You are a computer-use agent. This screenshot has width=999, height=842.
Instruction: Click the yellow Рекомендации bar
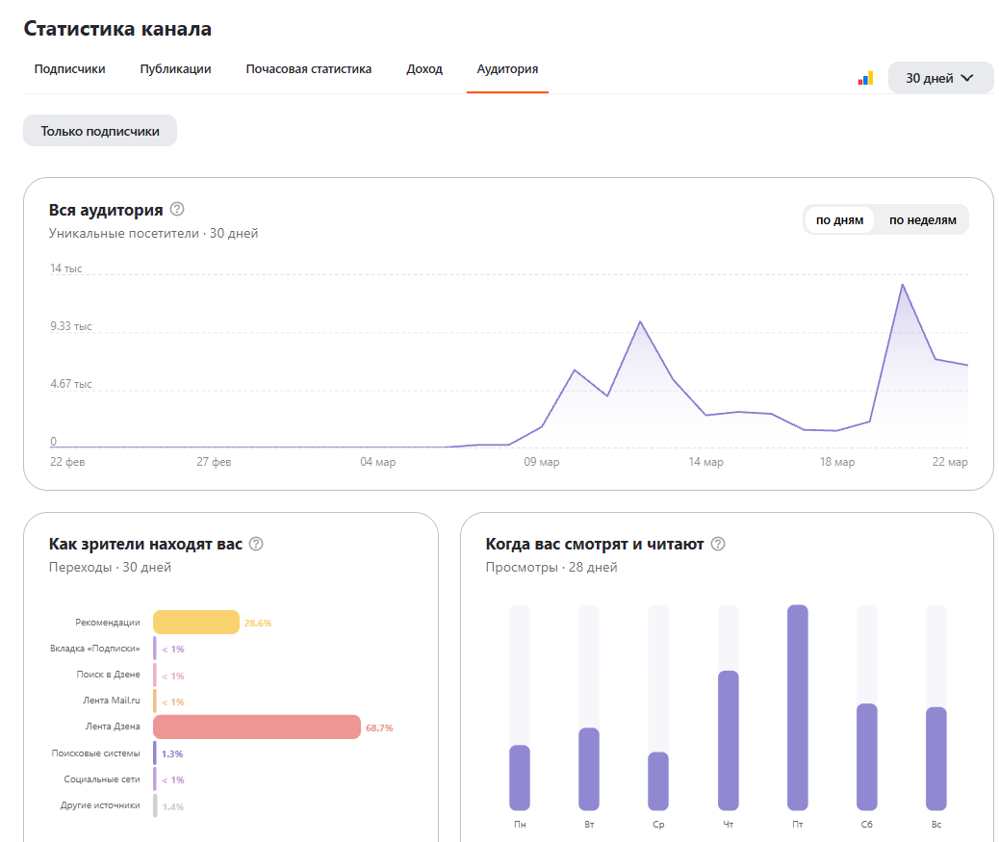[x=196, y=623]
